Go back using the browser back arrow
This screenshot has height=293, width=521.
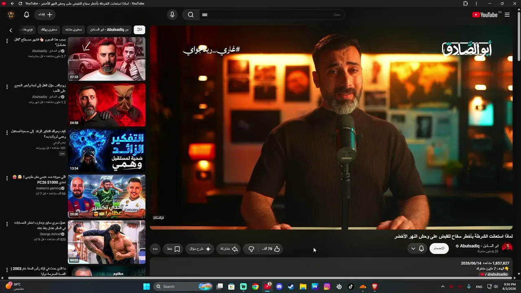pos(12,3)
